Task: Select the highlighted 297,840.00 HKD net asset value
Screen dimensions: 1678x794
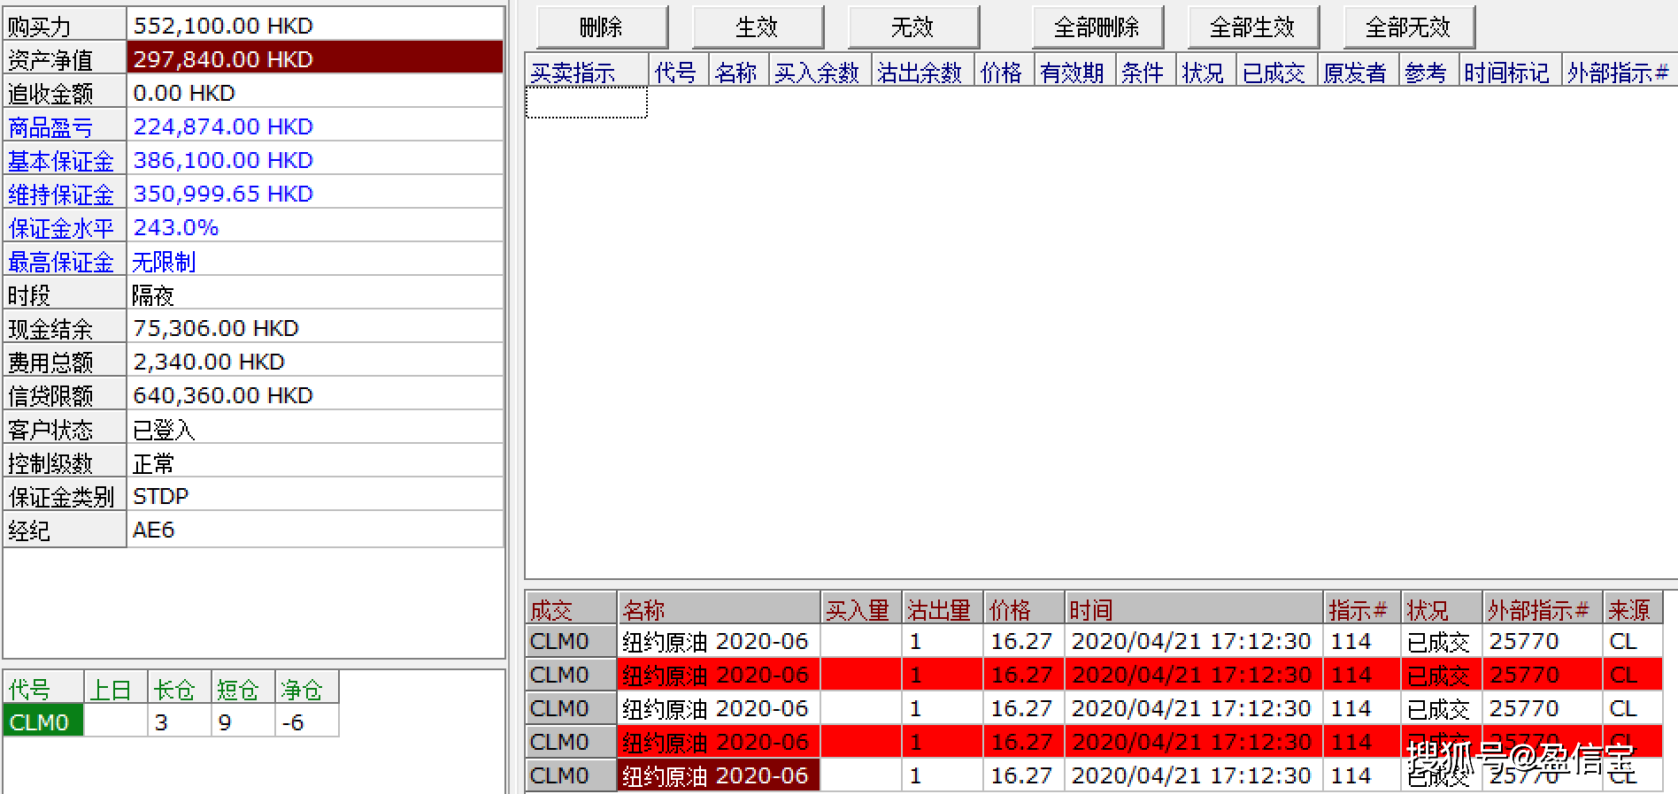Action: [x=315, y=58]
